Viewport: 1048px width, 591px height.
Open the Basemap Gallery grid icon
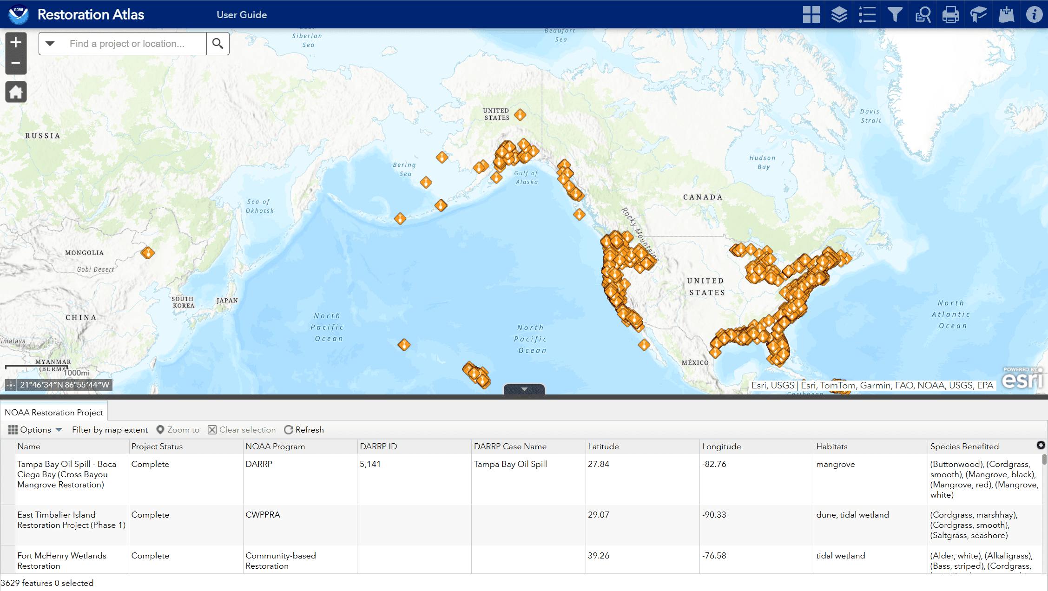(x=811, y=14)
